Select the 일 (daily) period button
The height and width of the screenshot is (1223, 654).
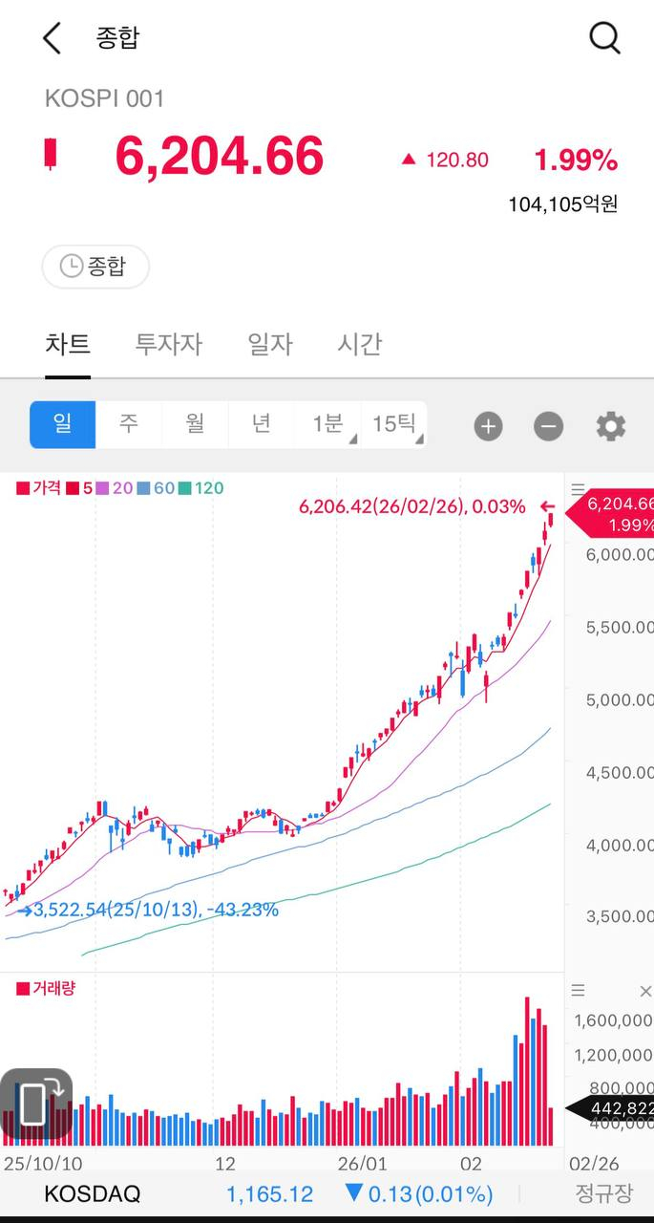coord(63,424)
